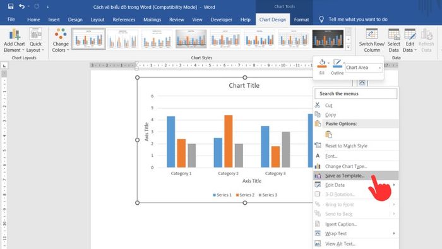This screenshot has height=249, width=442.
Task: Undo the last action
Action: [21, 6]
